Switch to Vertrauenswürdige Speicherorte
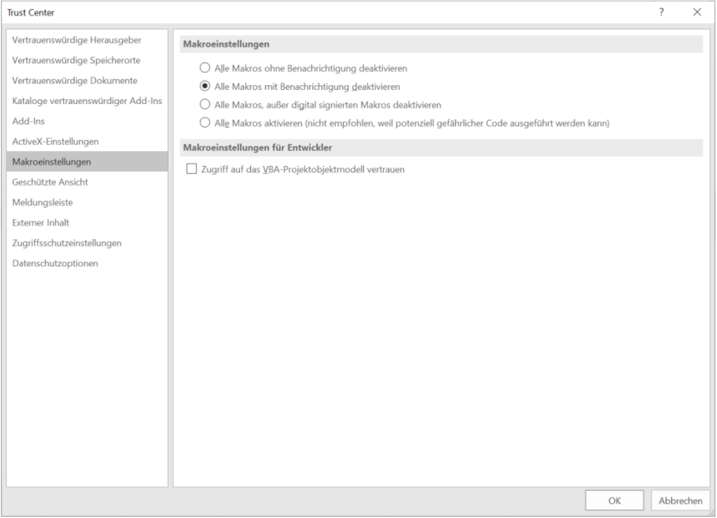 click(x=76, y=60)
